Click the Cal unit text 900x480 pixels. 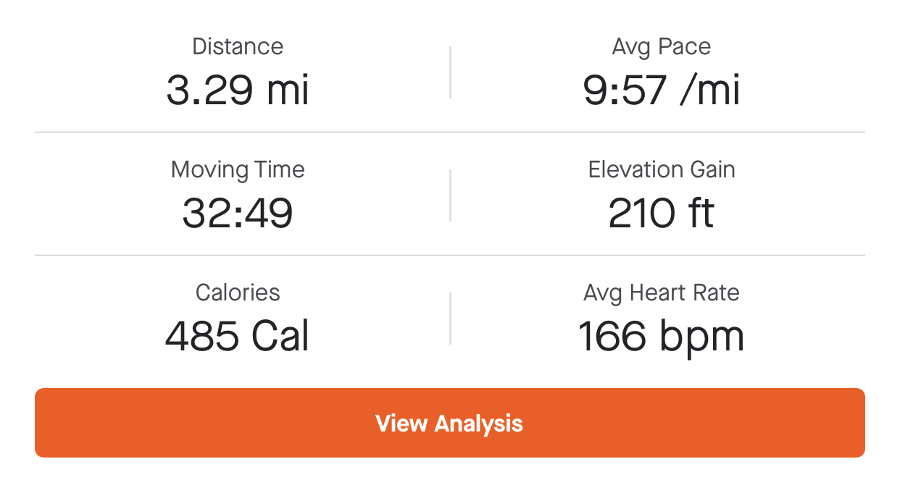click(280, 337)
